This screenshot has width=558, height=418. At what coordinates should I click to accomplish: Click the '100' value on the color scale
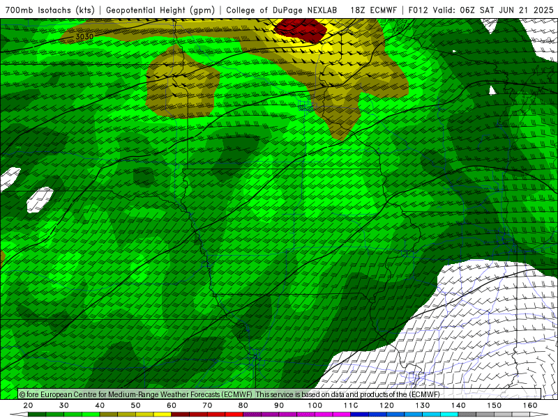[x=315, y=405]
